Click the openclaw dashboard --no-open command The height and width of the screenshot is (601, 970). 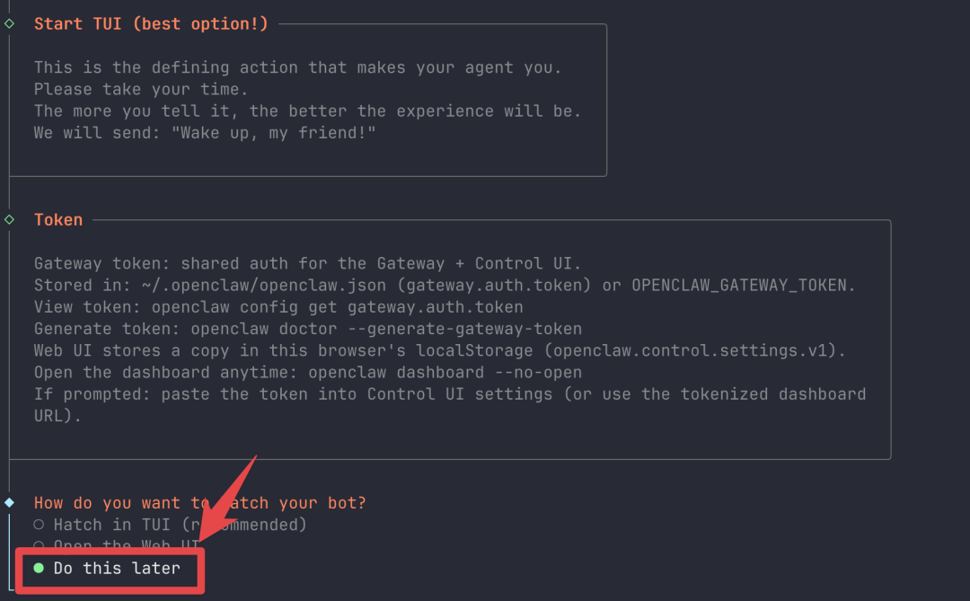445,373
